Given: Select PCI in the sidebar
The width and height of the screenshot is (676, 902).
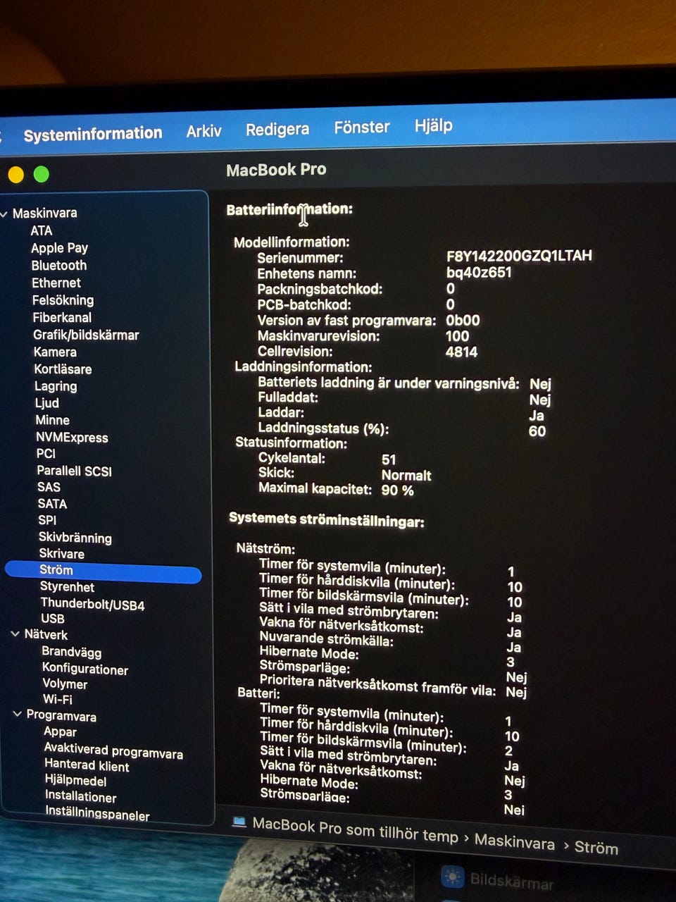Looking at the screenshot, I should point(46,454).
